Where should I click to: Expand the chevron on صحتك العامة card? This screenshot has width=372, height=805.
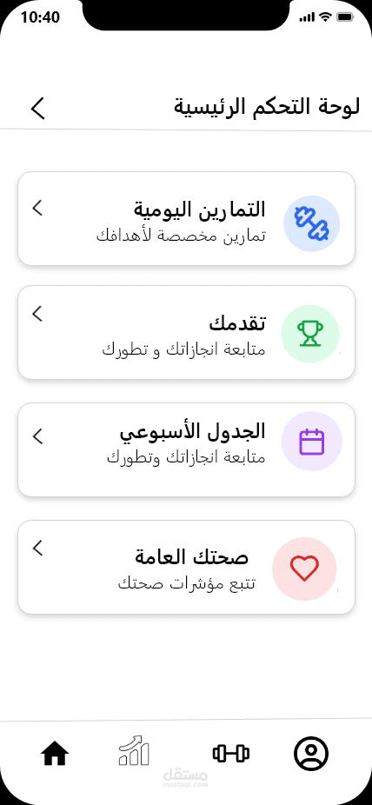(x=37, y=548)
